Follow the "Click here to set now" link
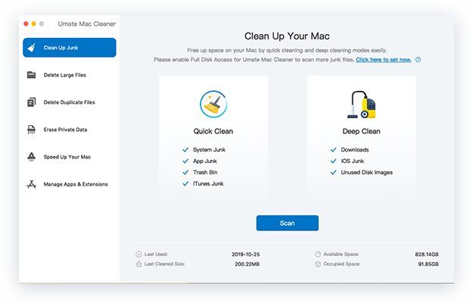The width and height of the screenshot is (473, 307). coord(384,59)
